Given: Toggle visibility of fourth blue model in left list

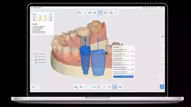Looking at the screenshot, I should coord(36,63).
